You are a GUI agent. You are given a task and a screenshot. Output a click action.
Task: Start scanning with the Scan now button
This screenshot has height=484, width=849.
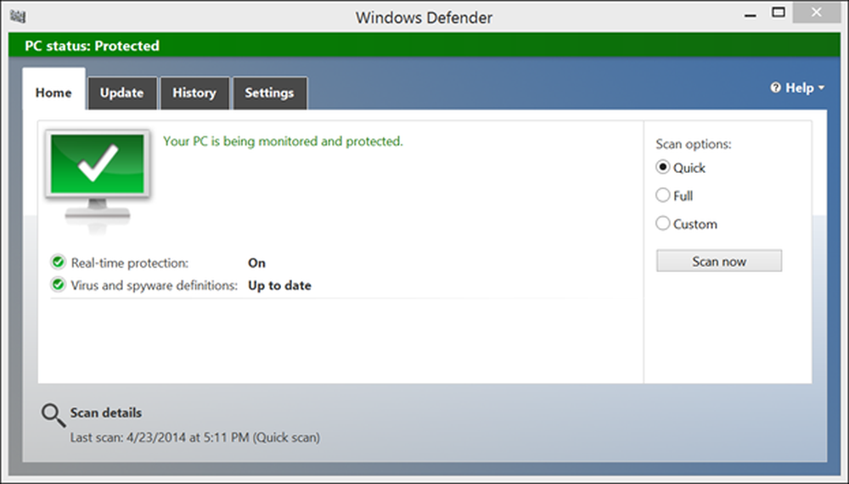(719, 261)
